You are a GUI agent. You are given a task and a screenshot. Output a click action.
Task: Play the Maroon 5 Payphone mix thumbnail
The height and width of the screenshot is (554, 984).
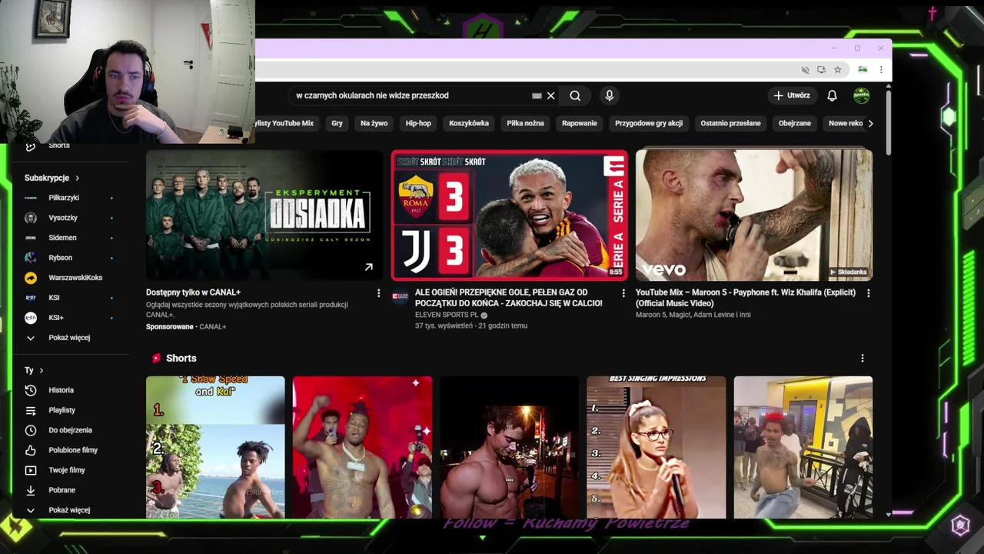pyautogui.click(x=754, y=215)
